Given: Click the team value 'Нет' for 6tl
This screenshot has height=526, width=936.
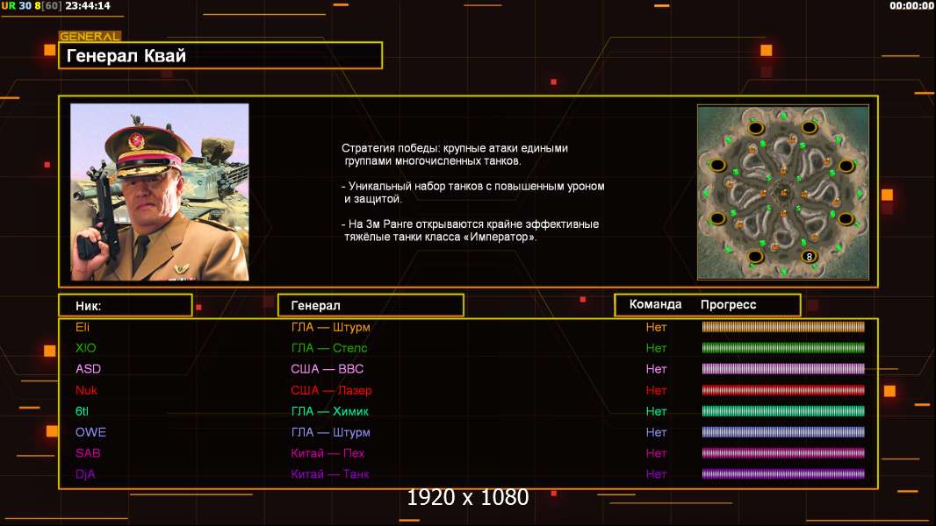Looking at the screenshot, I should click(656, 411).
